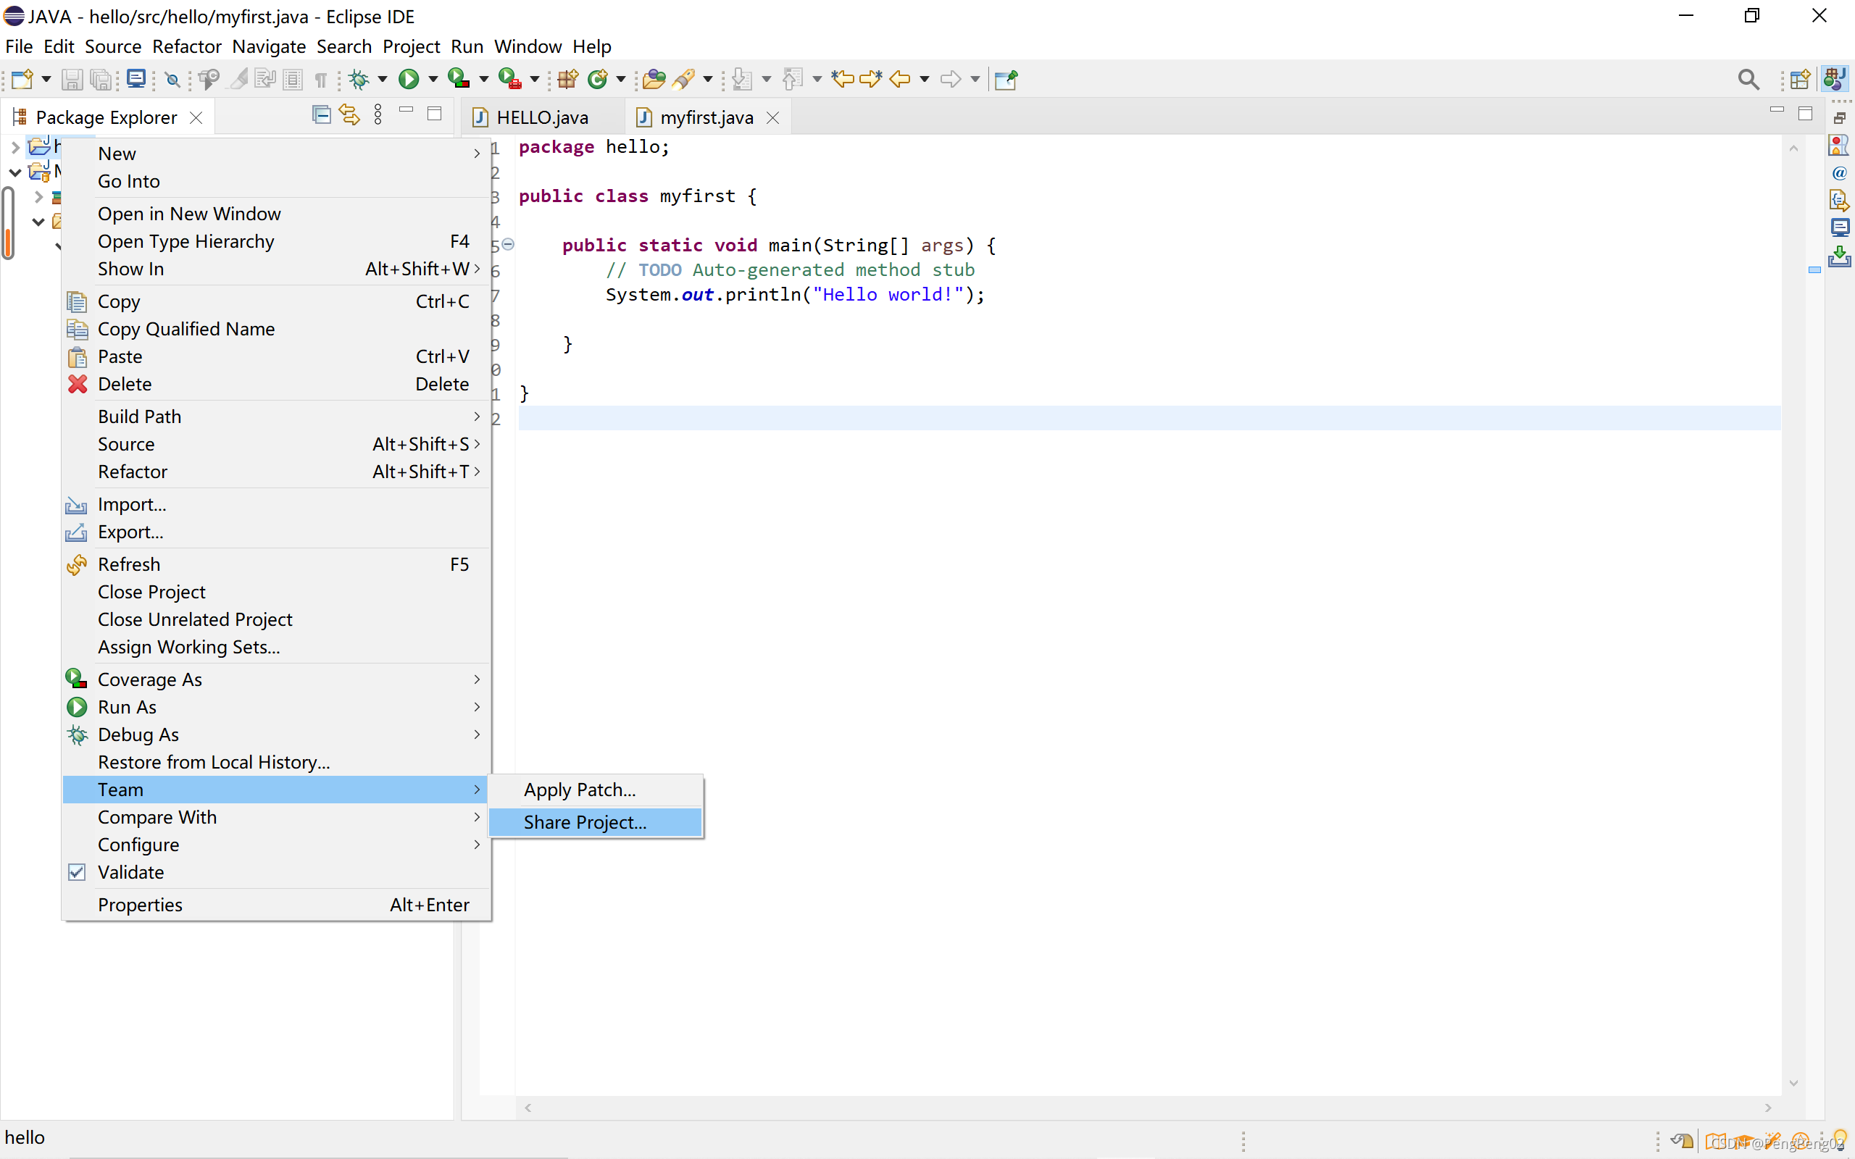The height and width of the screenshot is (1159, 1855).
Task: Expand the first project tree node
Action: pos(15,146)
